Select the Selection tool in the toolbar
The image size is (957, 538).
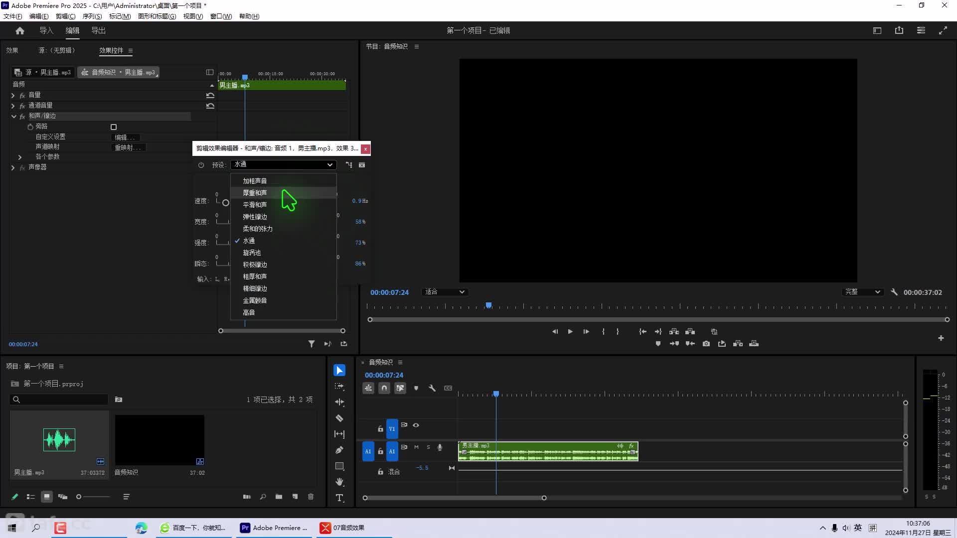(x=339, y=370)
